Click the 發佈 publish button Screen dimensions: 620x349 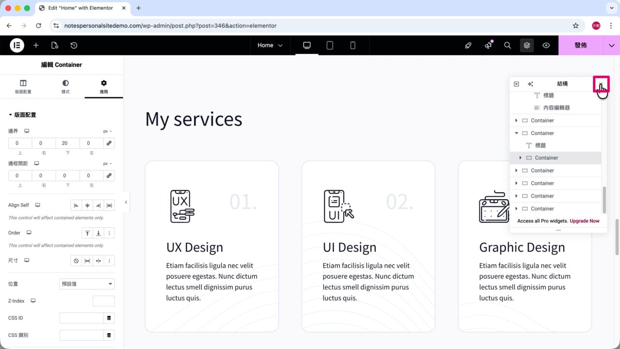pos(581,45)
